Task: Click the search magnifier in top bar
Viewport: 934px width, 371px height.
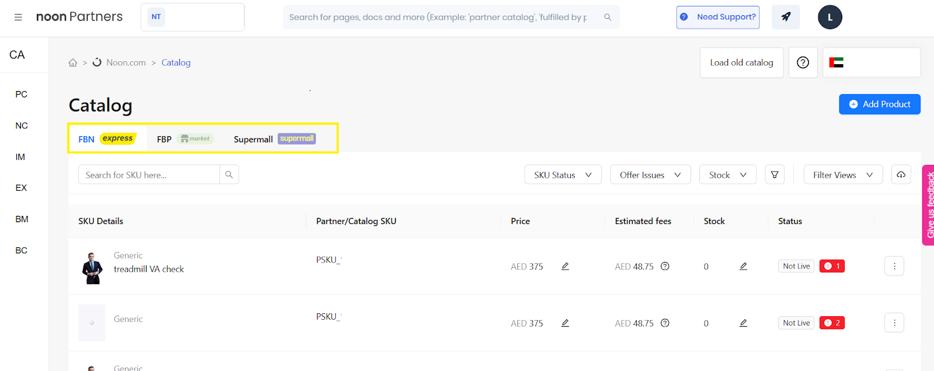Action: 608,17
